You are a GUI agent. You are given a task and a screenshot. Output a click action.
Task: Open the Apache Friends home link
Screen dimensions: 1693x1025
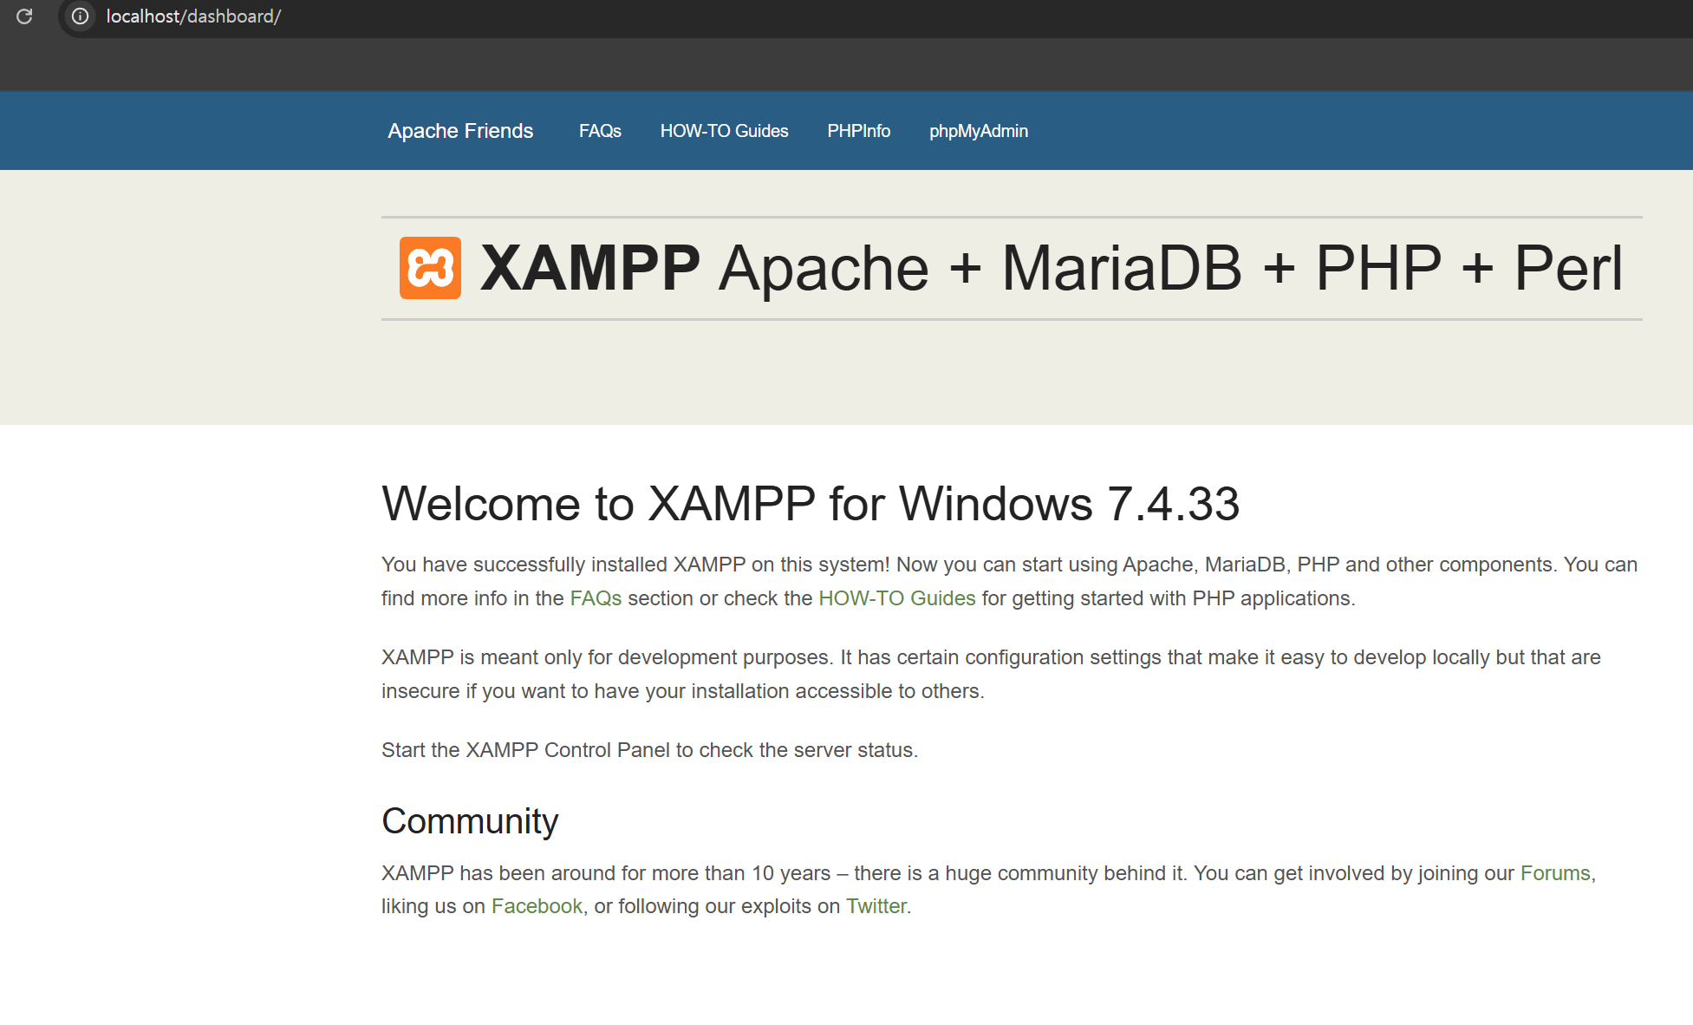click(x=460, y=131)
